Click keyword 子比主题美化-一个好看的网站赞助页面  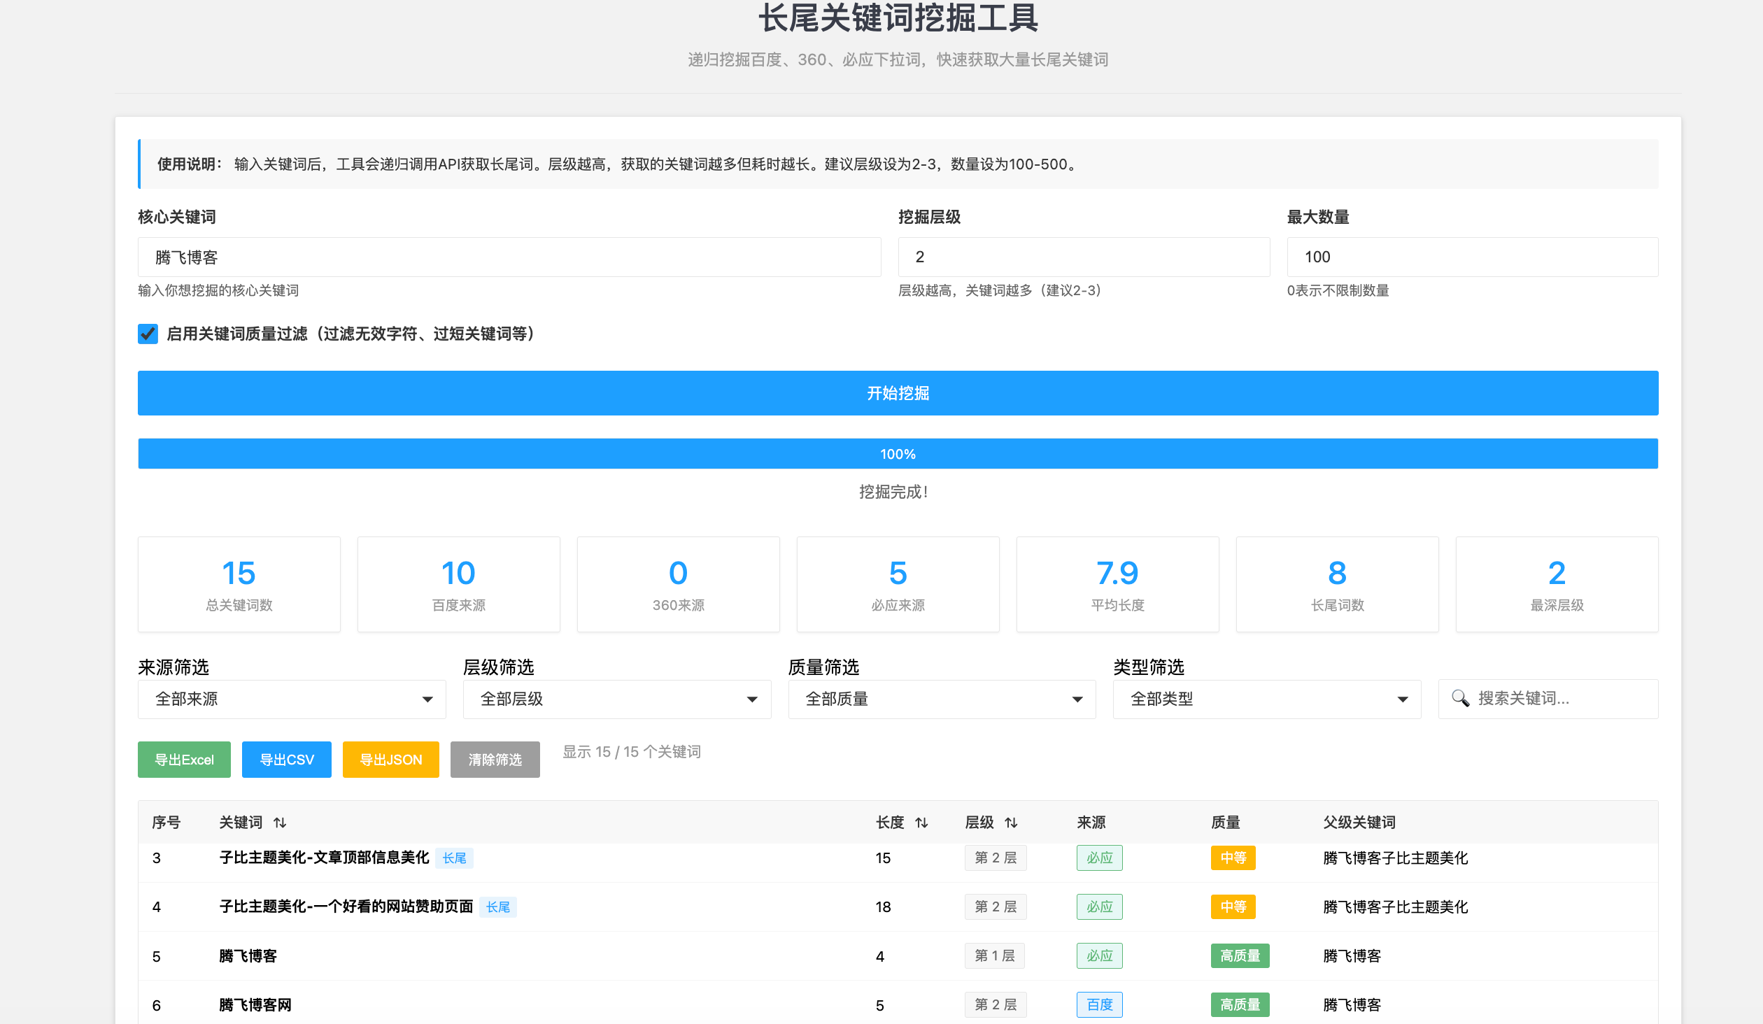click(346, 906)
